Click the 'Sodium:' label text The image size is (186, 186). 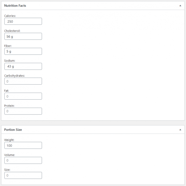pyautogui.click(x=10, y=61)
